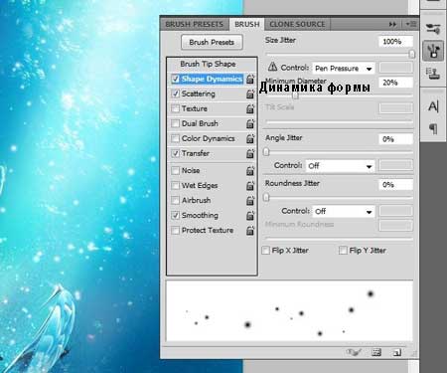Toggle lock icon for Protect Texture

tap(250, 230)
